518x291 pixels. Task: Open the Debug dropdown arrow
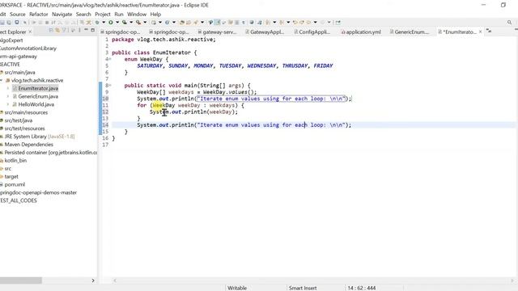point(104,23)
